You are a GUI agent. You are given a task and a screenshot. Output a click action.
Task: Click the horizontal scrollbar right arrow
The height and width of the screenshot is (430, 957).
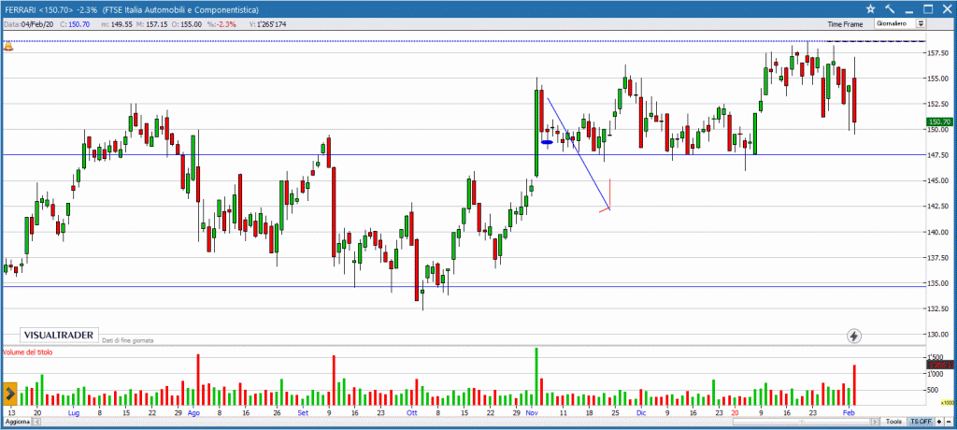tap(875, 423)
